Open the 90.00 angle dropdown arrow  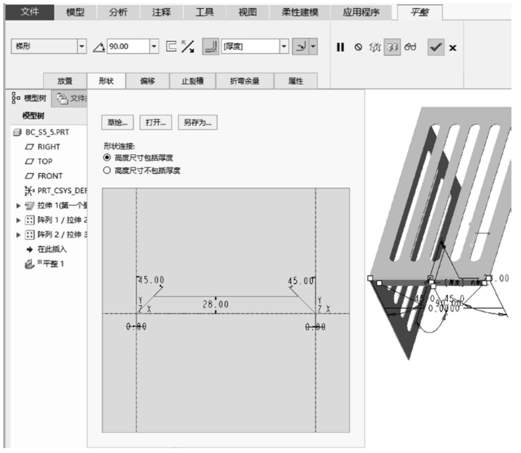click(x=154, y=46)
